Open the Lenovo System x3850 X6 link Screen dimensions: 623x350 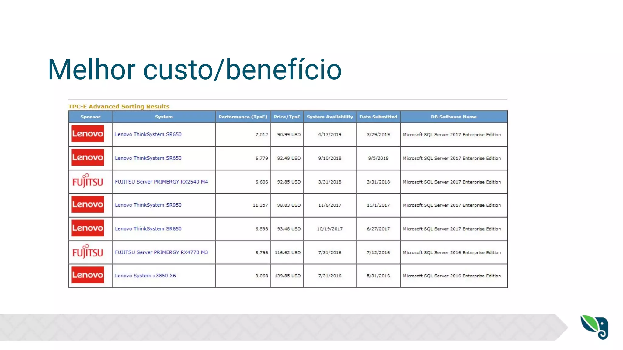click(x=145, y=276)
